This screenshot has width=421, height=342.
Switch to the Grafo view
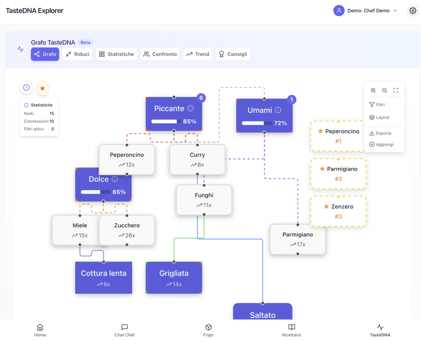pyautogui.click(x=45, y=54)
